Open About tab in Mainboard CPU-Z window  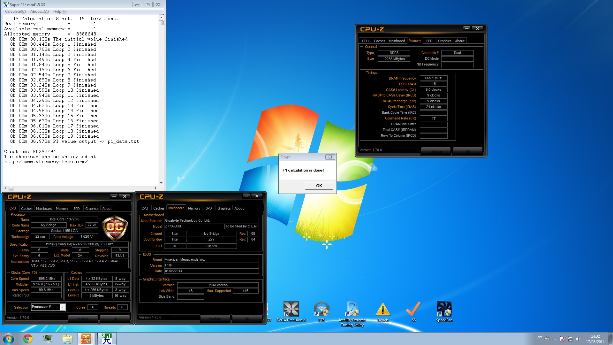(239, 208)
